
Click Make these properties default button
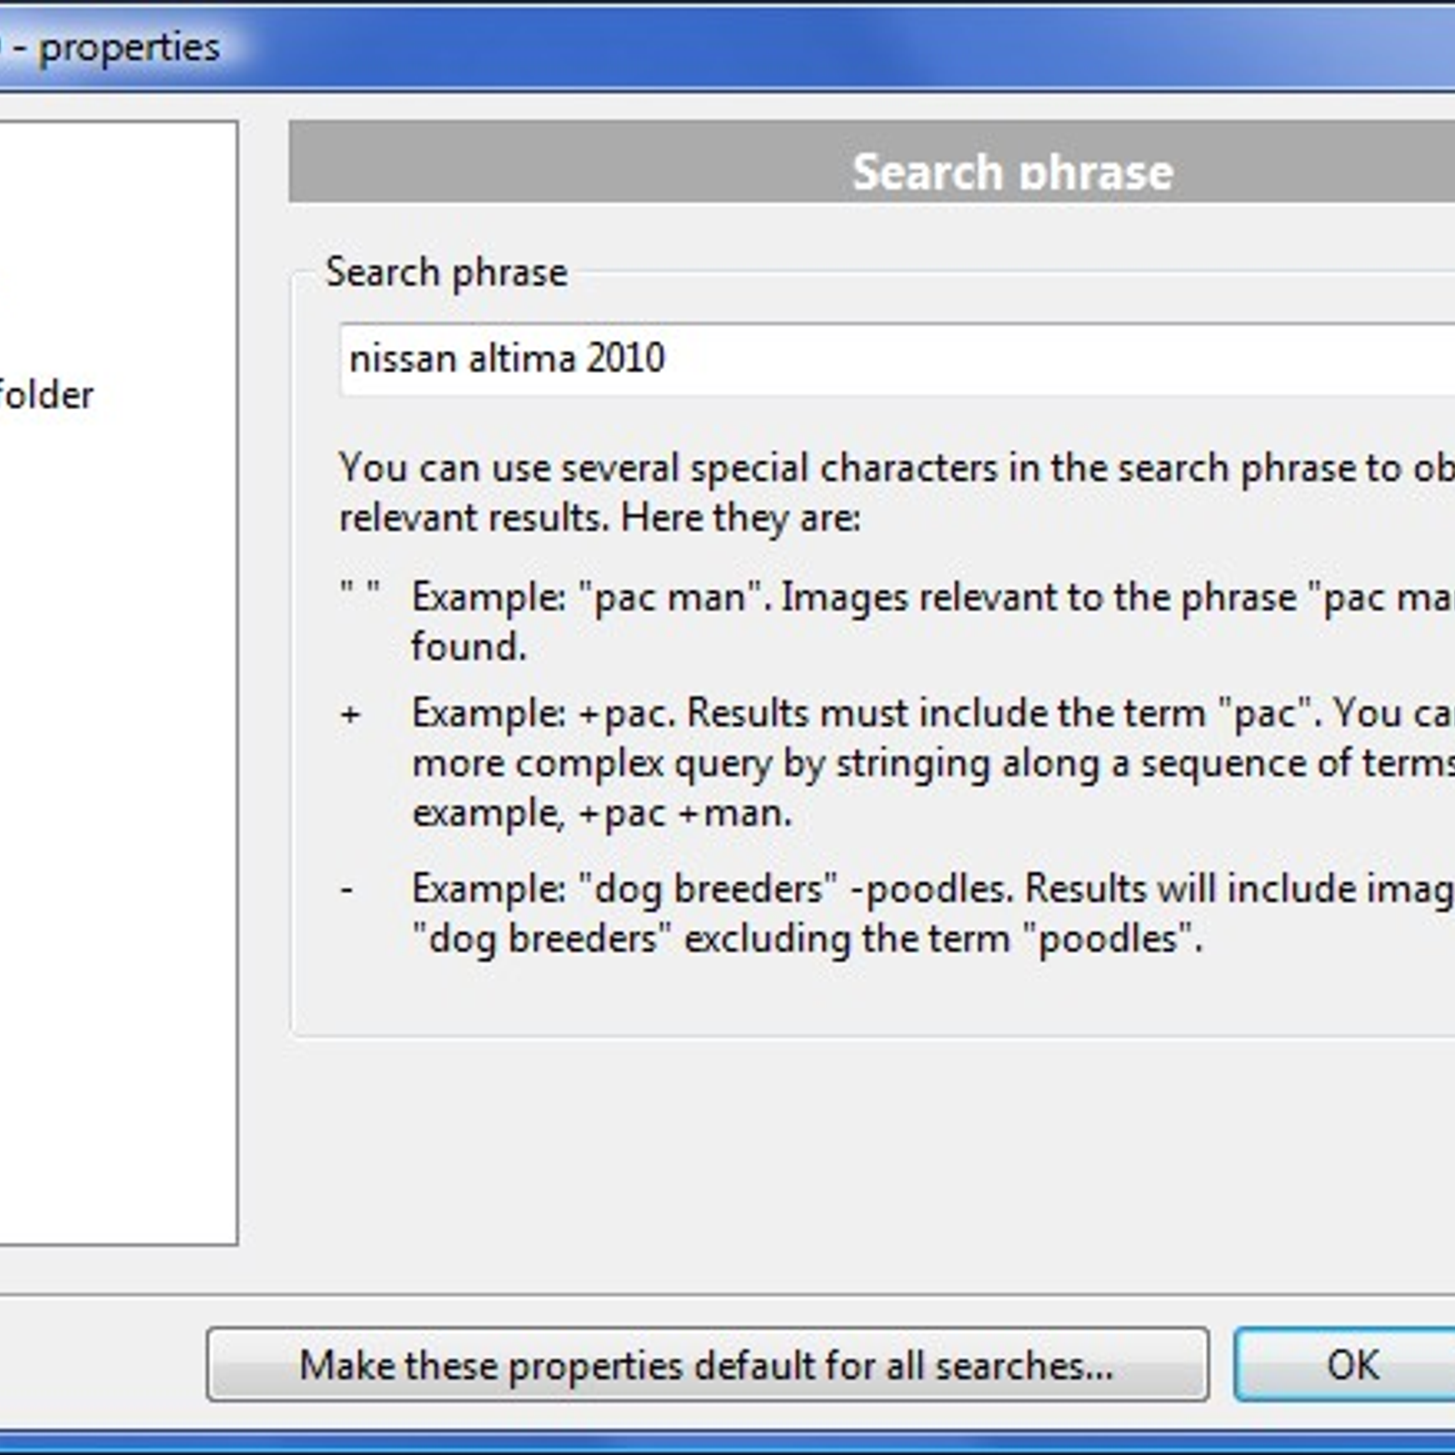point(707,1364)
